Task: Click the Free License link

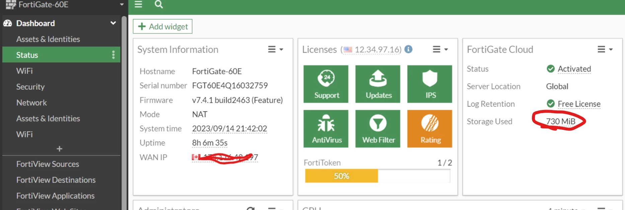Action: [579, 104]
